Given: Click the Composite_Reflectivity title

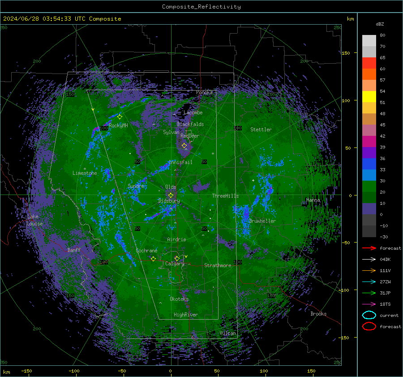Looking at the screenshot, I should (x=201, y=7).
